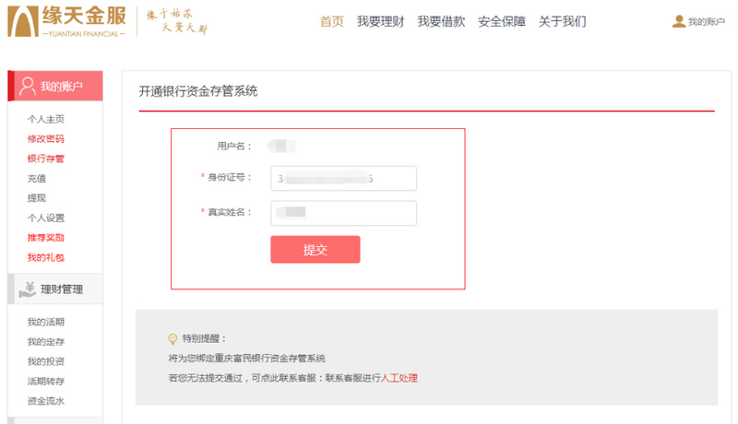Click the 理财管理 money hand icon
Viewport: 738px width, 424px height.
tap(27, 289)
